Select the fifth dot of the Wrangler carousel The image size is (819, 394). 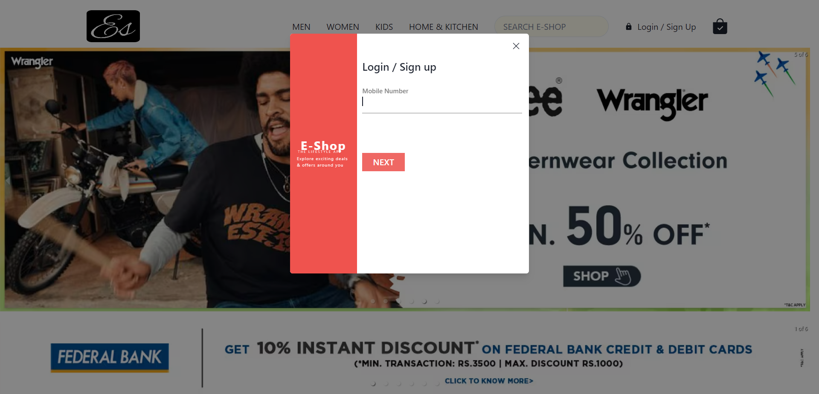coord(424,301)
